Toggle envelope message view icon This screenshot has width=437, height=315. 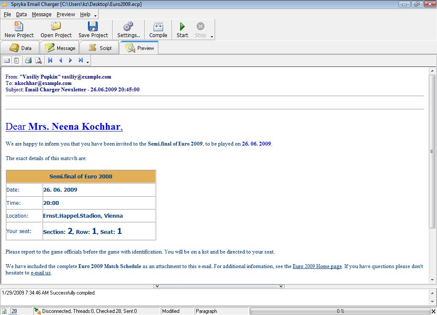click(x=7, y=60)
